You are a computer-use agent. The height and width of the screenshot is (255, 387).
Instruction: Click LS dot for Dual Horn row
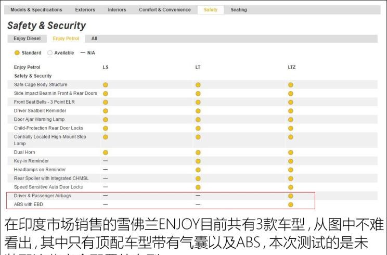tap(106, 152)
